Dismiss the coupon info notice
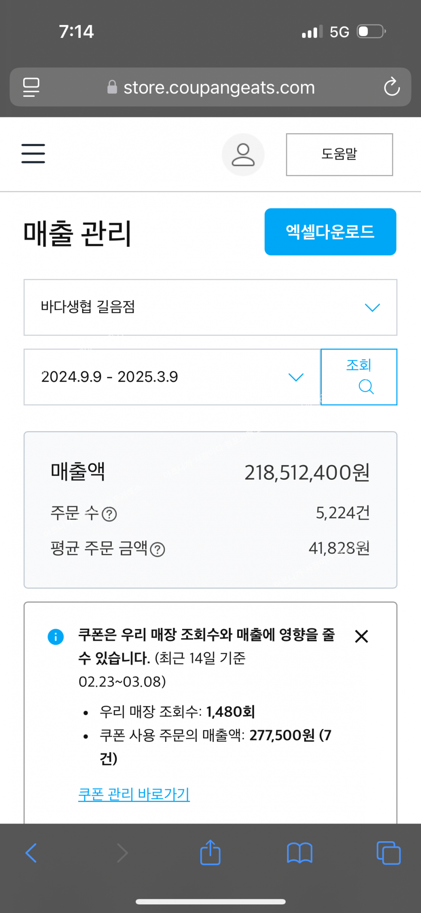 (x=362, y=636)
